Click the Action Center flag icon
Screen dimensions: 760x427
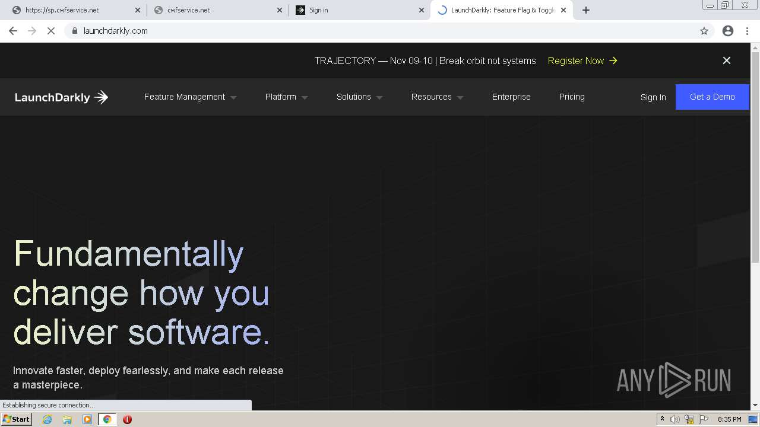704,419
